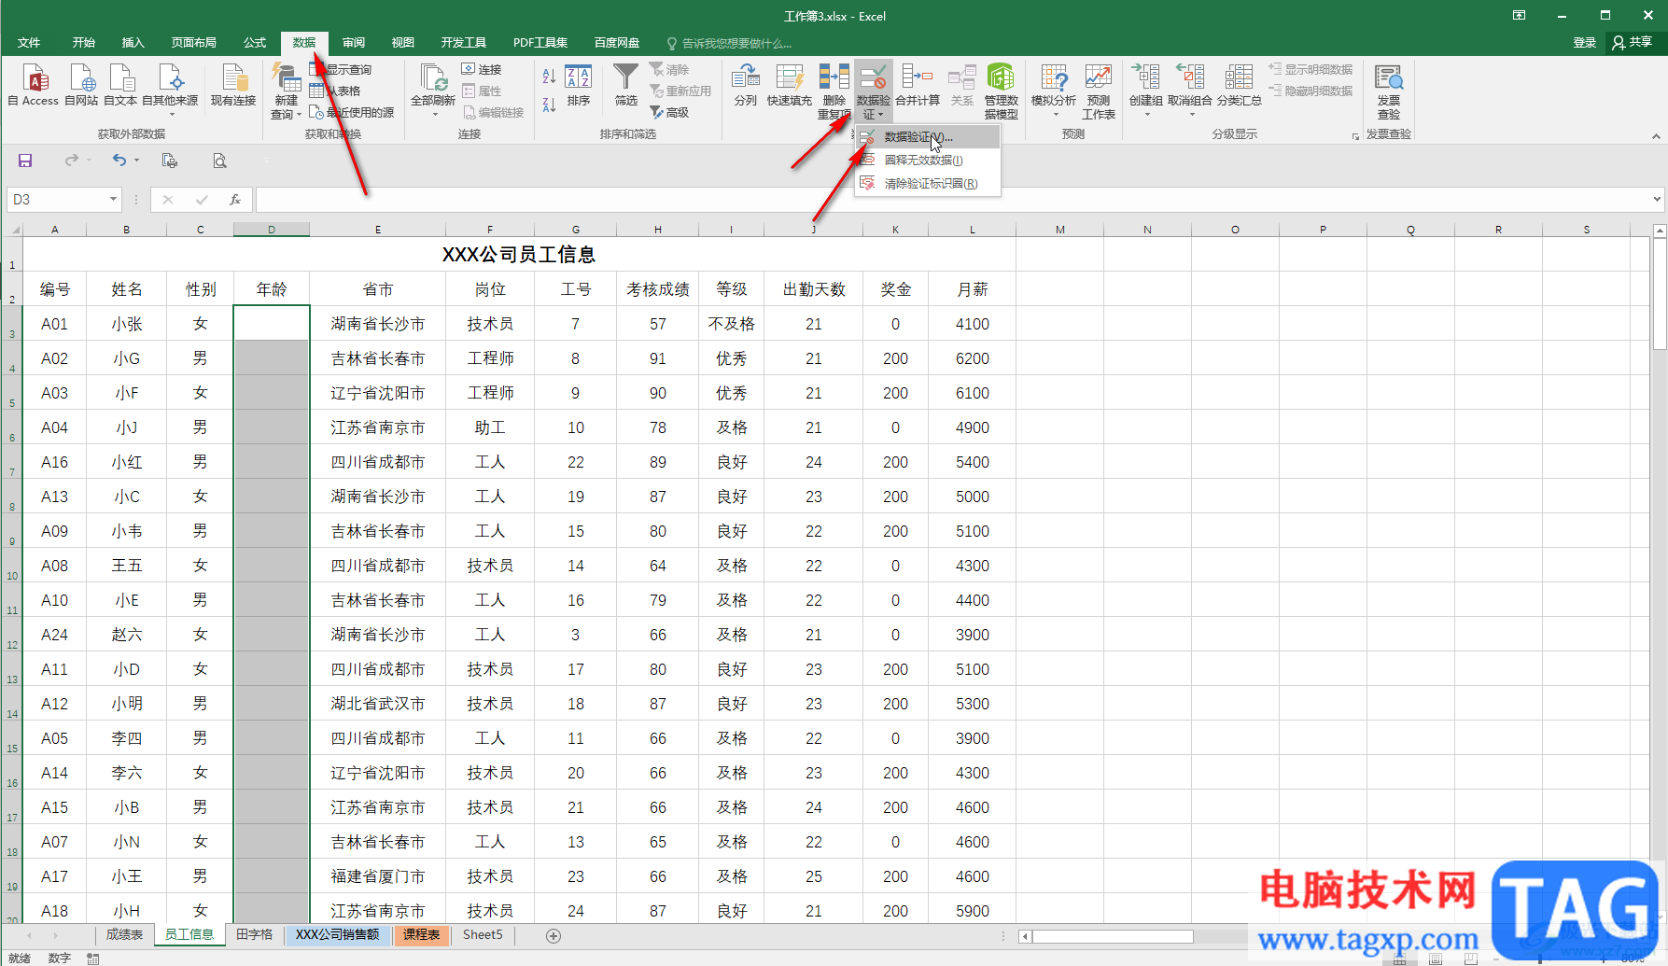Click the Connections button
This screenshot has height=966, width=1668.
click(482, 69)
